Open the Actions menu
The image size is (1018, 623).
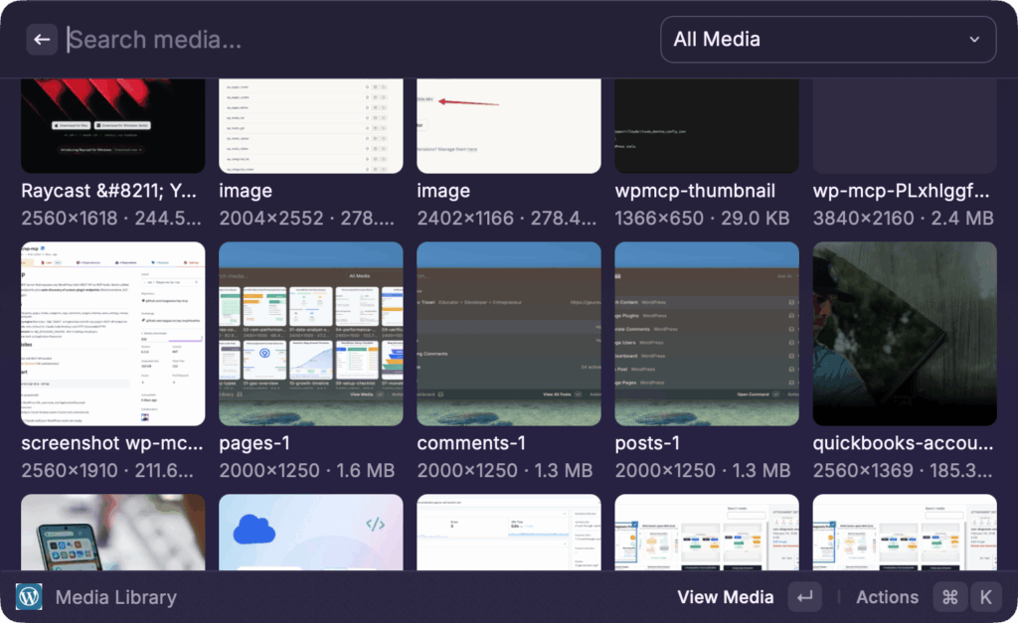click(x=887, y=596)
